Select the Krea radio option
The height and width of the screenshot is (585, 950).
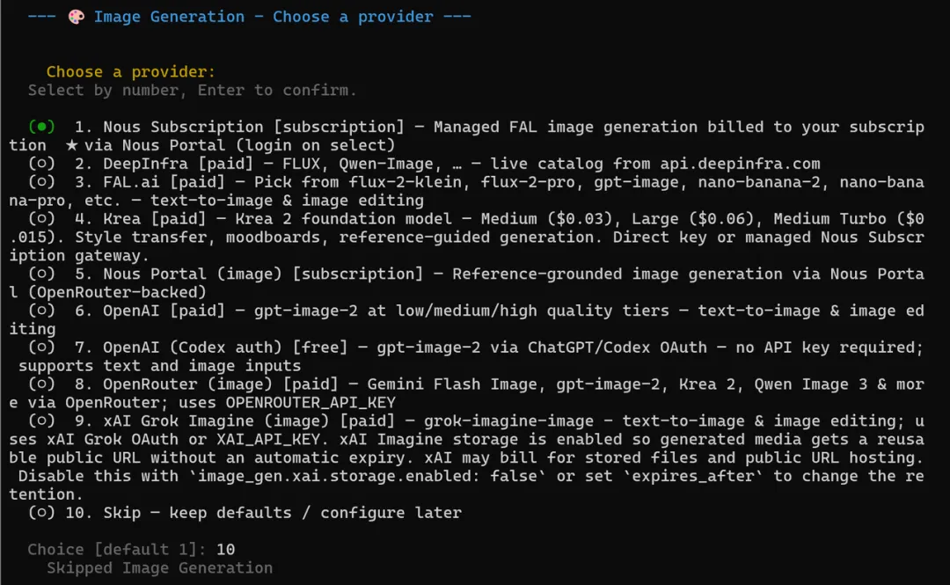(x=41, y=219)
